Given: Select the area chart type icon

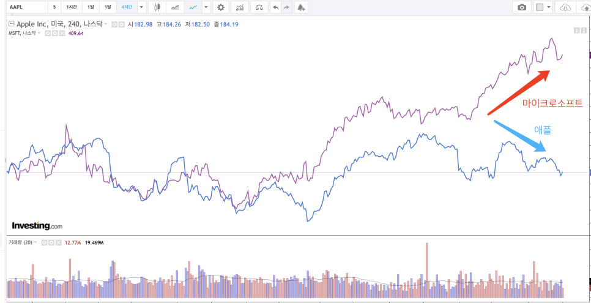Looking at the screenshot, I should pyautogui.click(x=175, y=7).
